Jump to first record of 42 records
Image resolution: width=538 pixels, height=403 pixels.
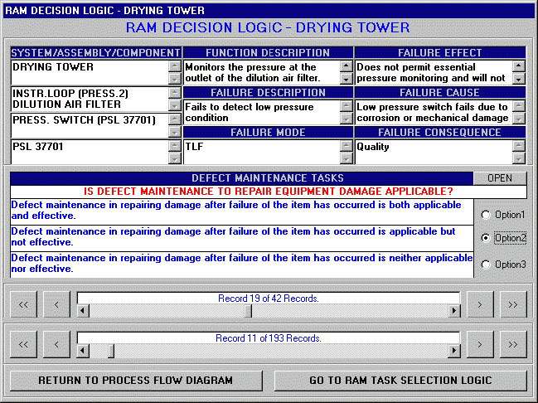coord(23,304)
